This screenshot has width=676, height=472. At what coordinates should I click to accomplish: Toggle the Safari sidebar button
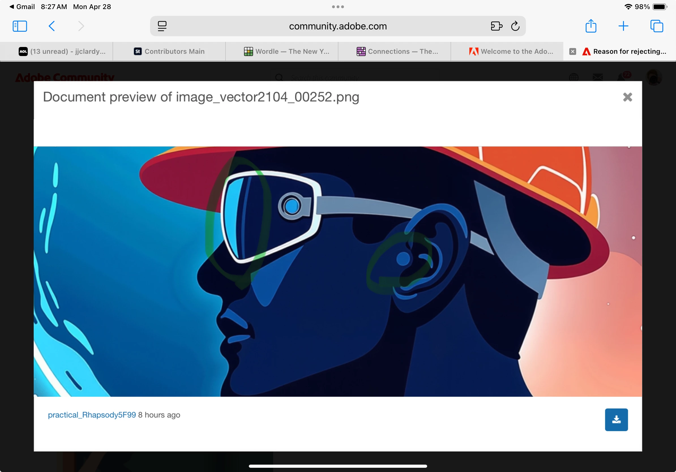coord(20,26)
